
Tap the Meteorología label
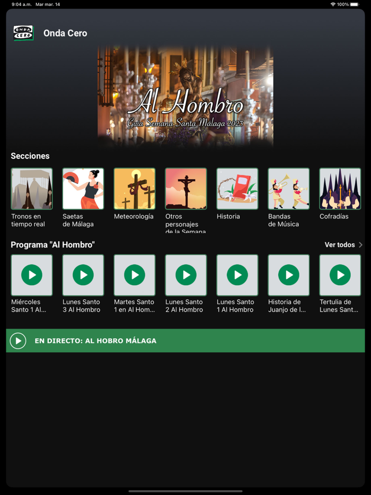point(134,217)
